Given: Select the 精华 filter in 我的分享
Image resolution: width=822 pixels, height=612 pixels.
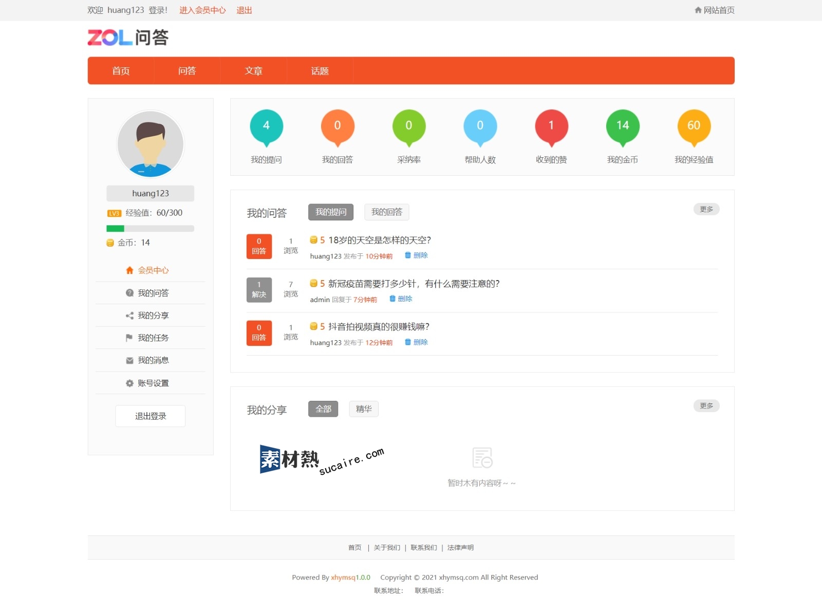Looking at the screenshot, I should pyautogui.click(x=363, y=409).
